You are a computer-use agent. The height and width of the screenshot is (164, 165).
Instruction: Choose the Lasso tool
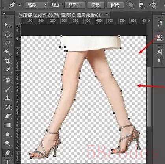point(7,43)
